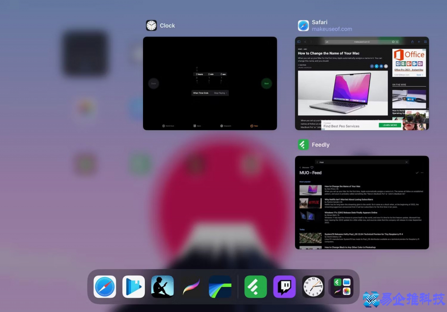Open Google Play Books from the dock
Viewport: 447px width, 312px height.
coord(134,287)
